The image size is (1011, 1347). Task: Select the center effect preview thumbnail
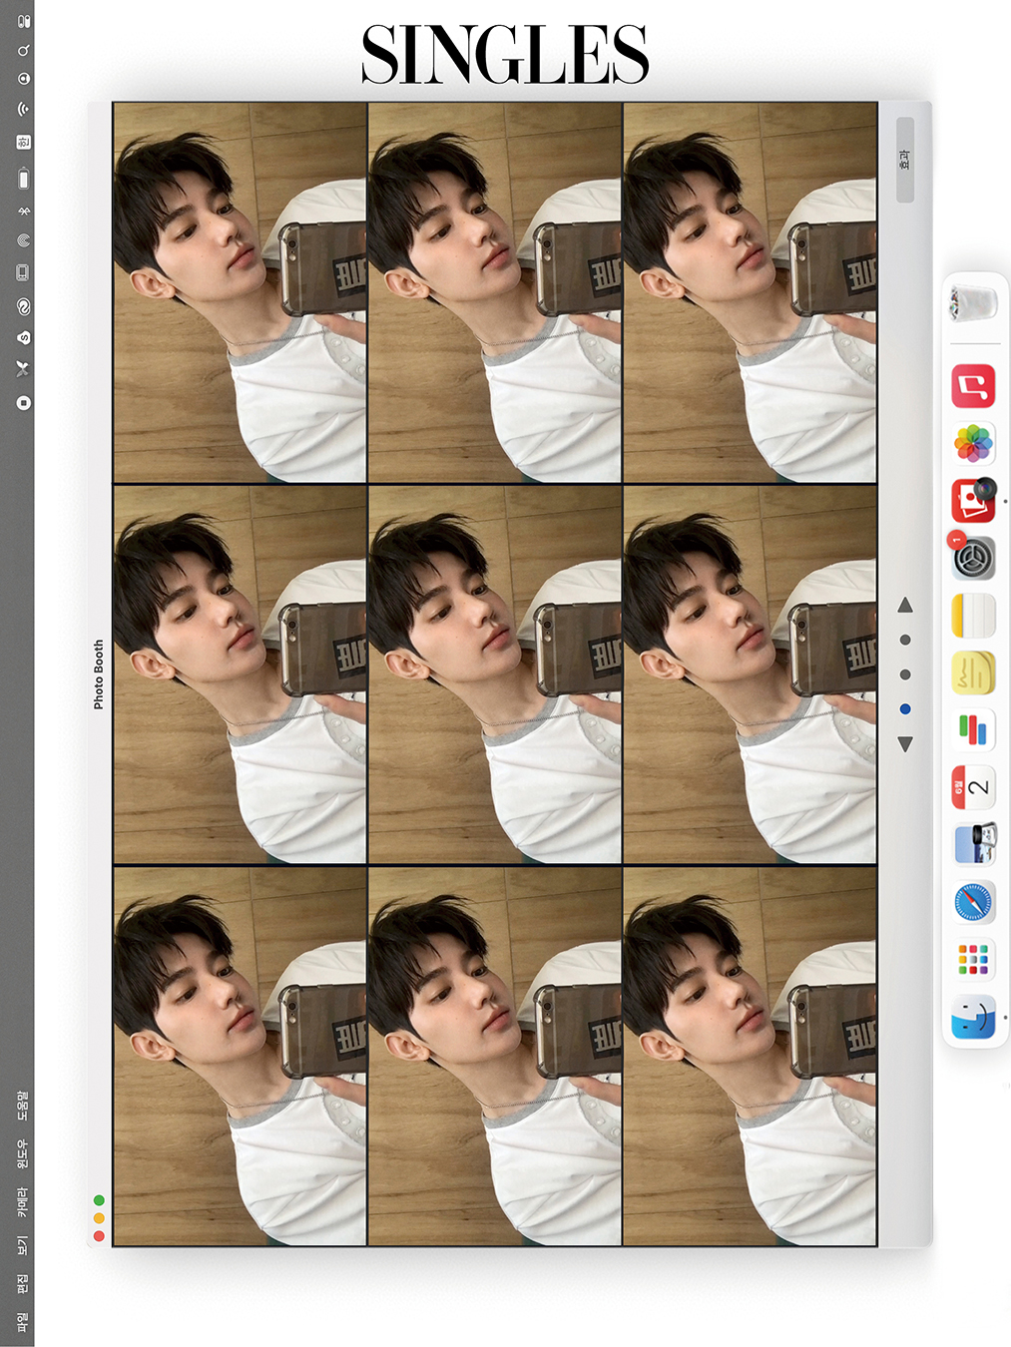click(495, 674)
